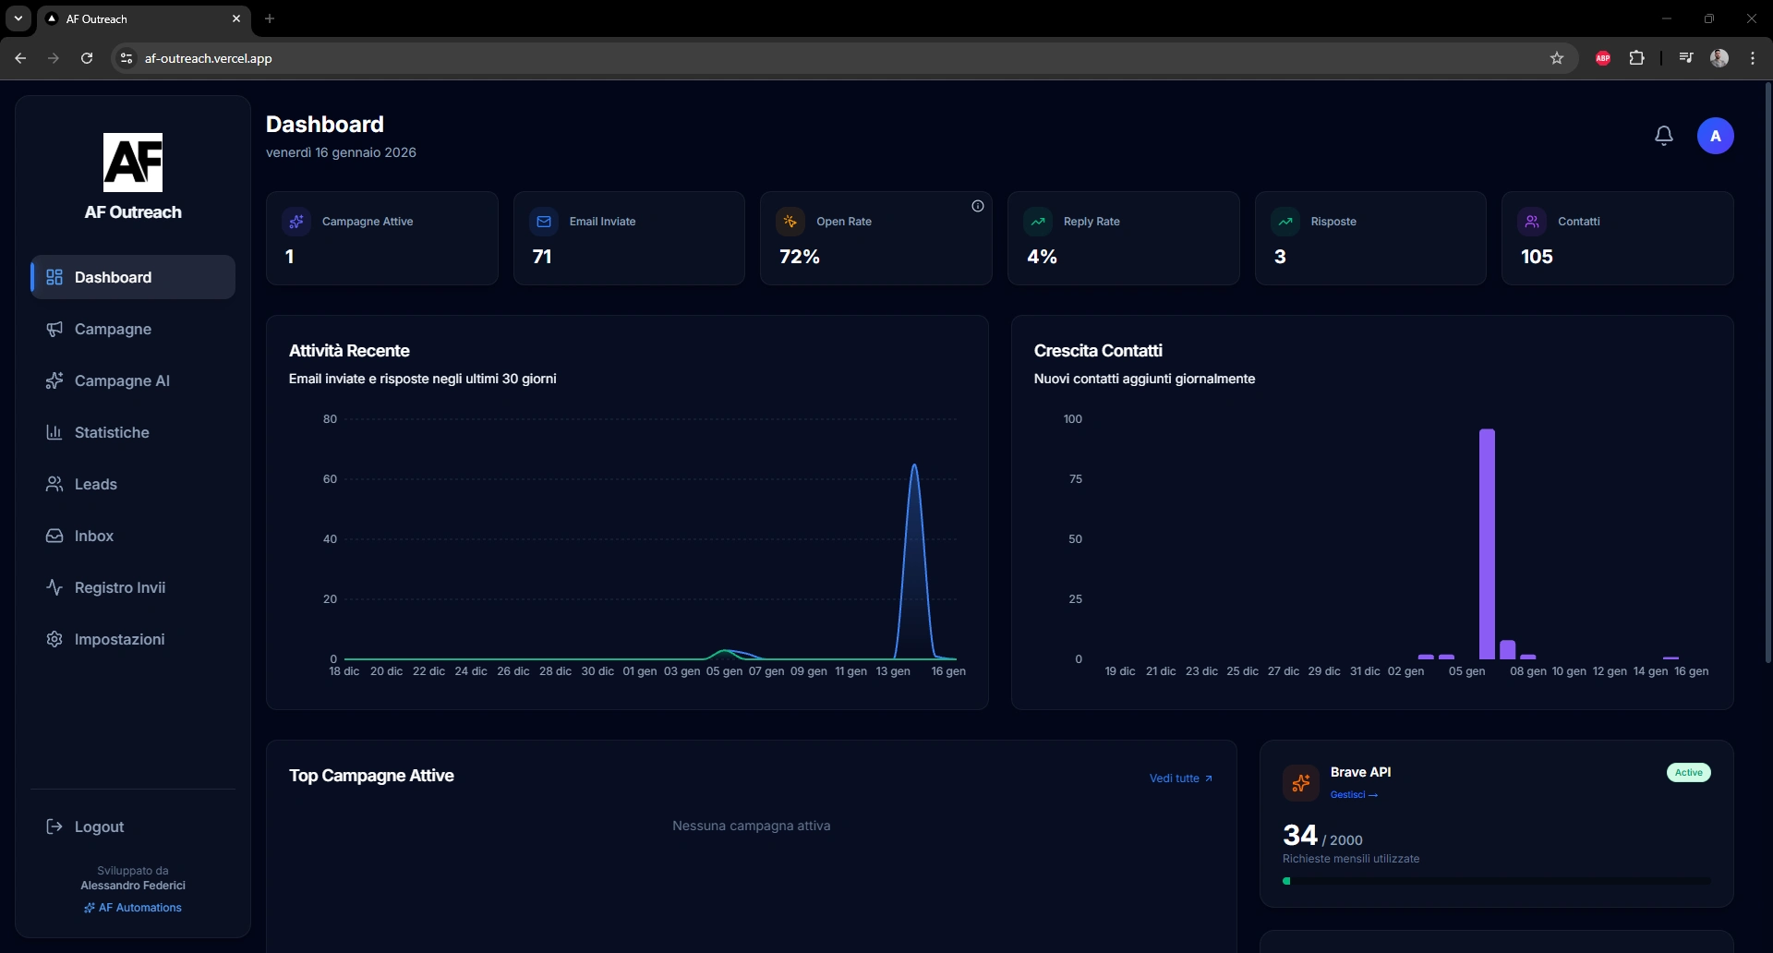Screen dimensions: 1773x953
Task: View site information icon in address bar
Action: click(127, 58)
